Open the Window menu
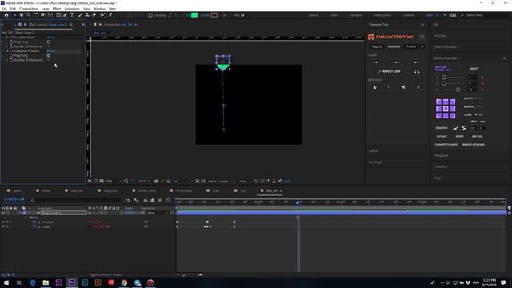The image size is (512, 288). (99, 9)
